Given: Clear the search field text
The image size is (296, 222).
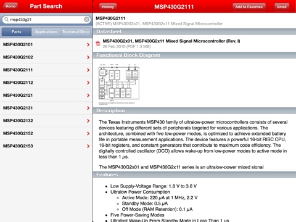Looking at the screenshot, I should point(86,20).
